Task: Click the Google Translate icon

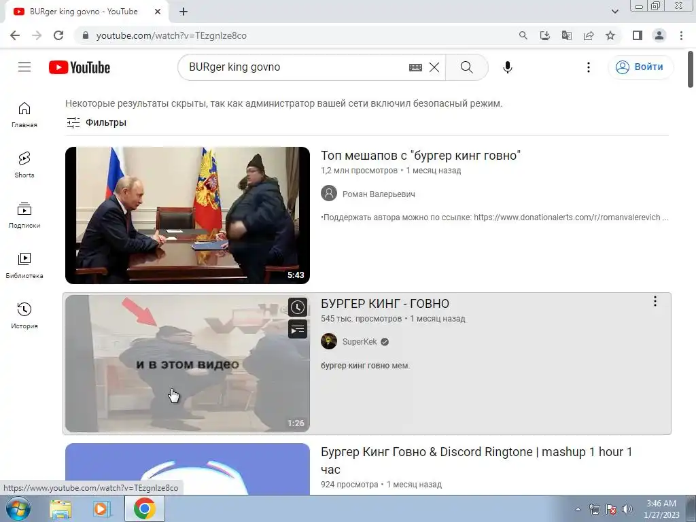Action: (x=567, y=35)
